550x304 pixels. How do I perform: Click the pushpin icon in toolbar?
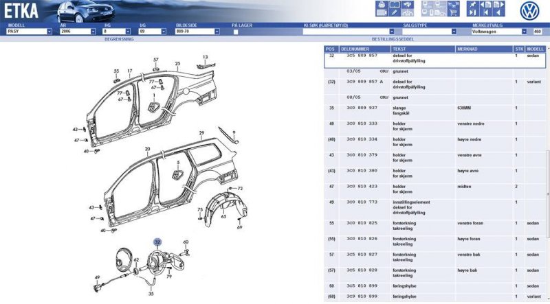click(472, 5)
